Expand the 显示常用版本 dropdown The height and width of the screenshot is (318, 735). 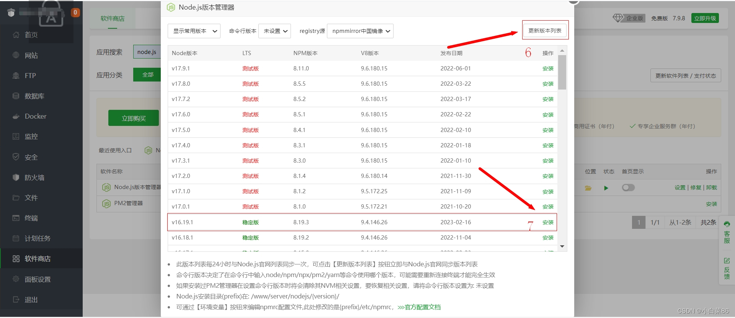coord(194,31)
